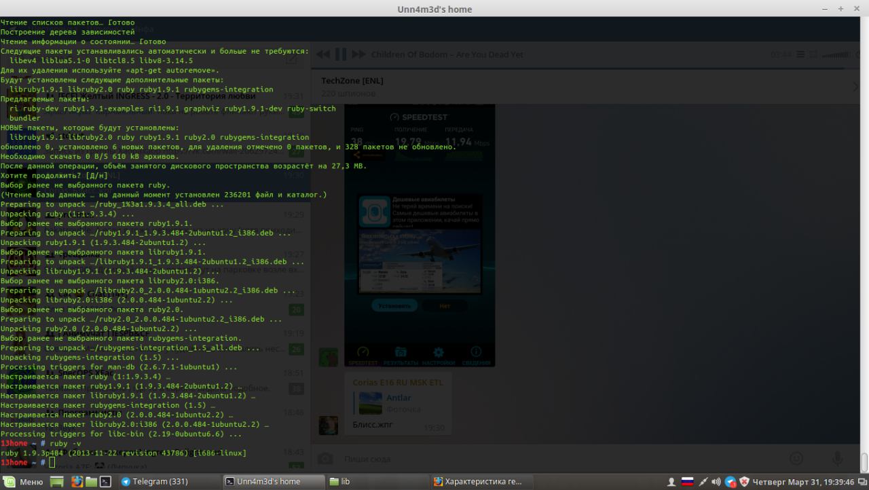
Task: Open the Linux Mint Меню button
Action: 23,482
